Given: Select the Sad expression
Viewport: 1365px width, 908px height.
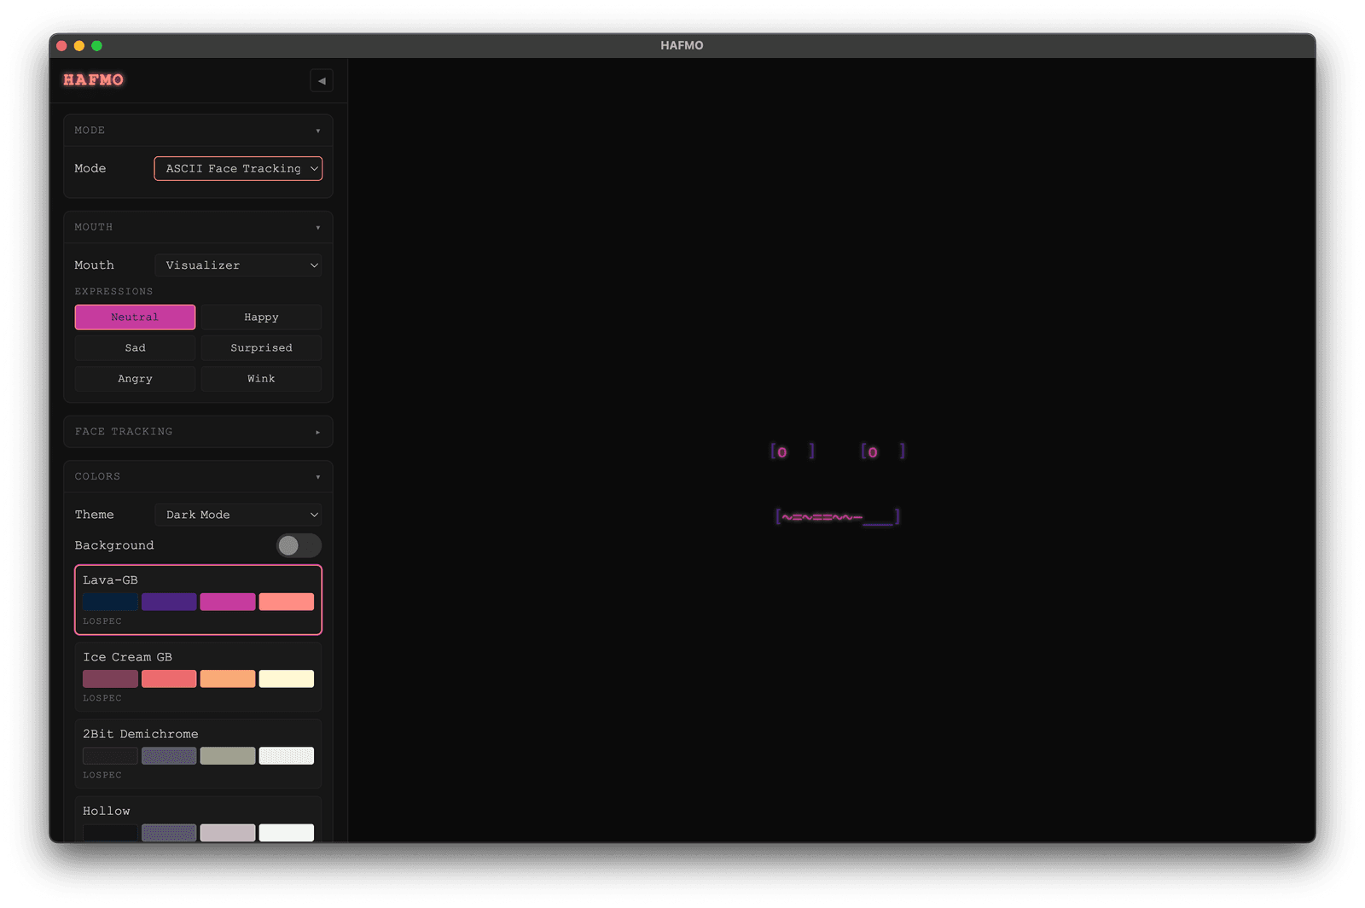Looking at the screenshot, I should click(135, 348).
